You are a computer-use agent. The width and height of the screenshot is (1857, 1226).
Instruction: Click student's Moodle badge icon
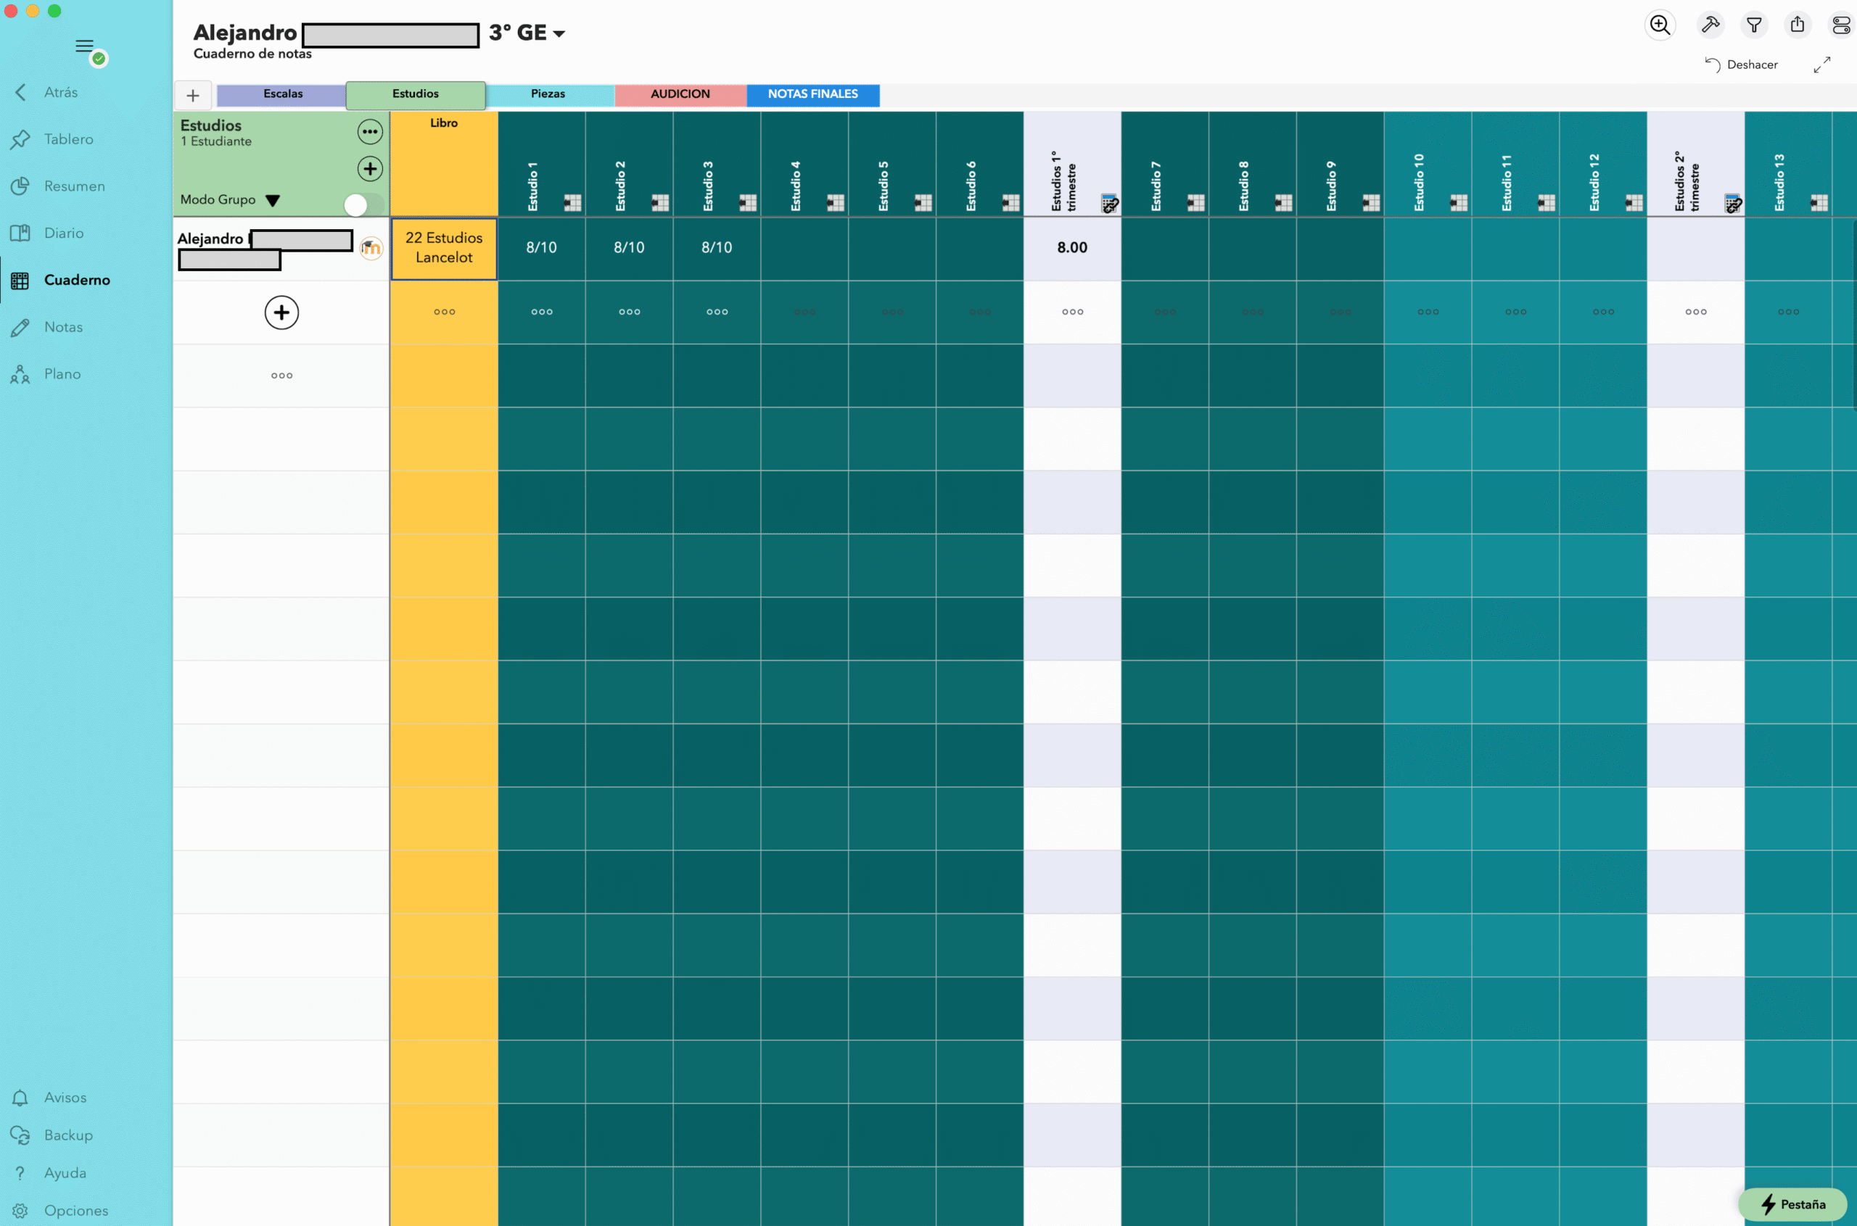pyautogui.click(x=371, y=249)
